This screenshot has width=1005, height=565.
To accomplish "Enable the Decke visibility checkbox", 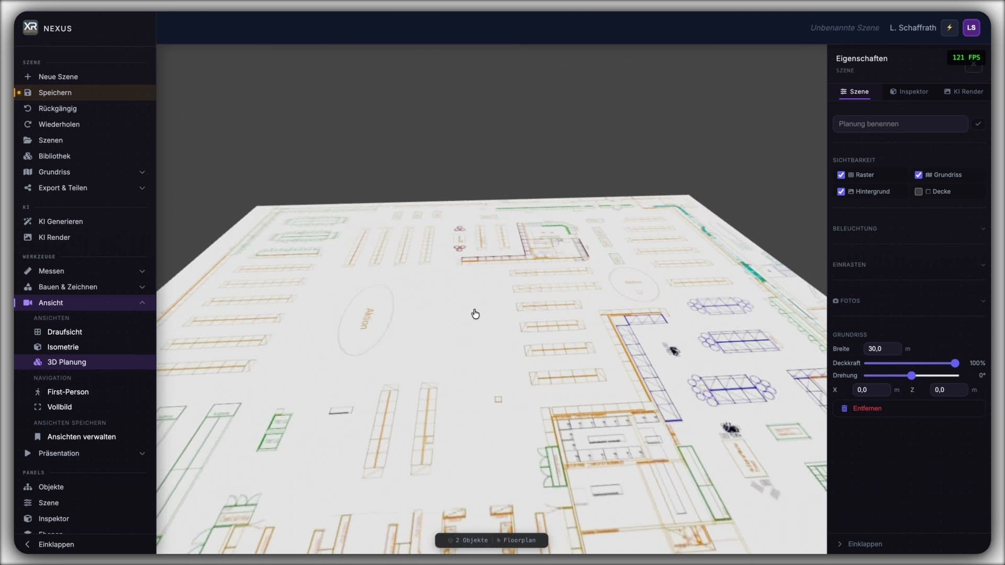I will [x=919, y=191].
